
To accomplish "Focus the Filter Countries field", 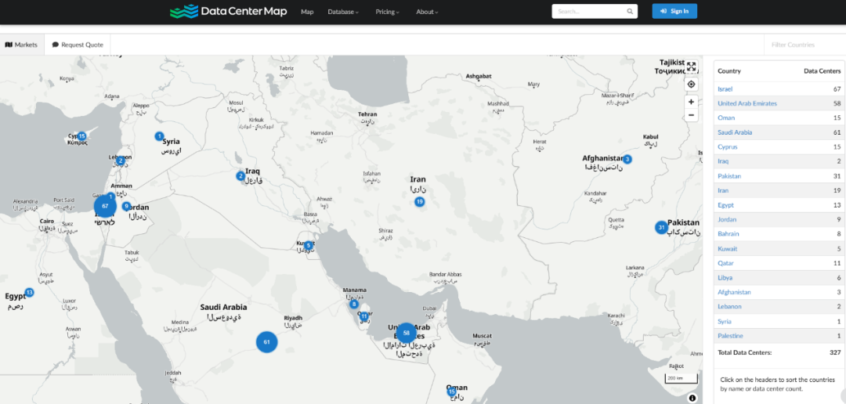I will click(x=804, y=45).
